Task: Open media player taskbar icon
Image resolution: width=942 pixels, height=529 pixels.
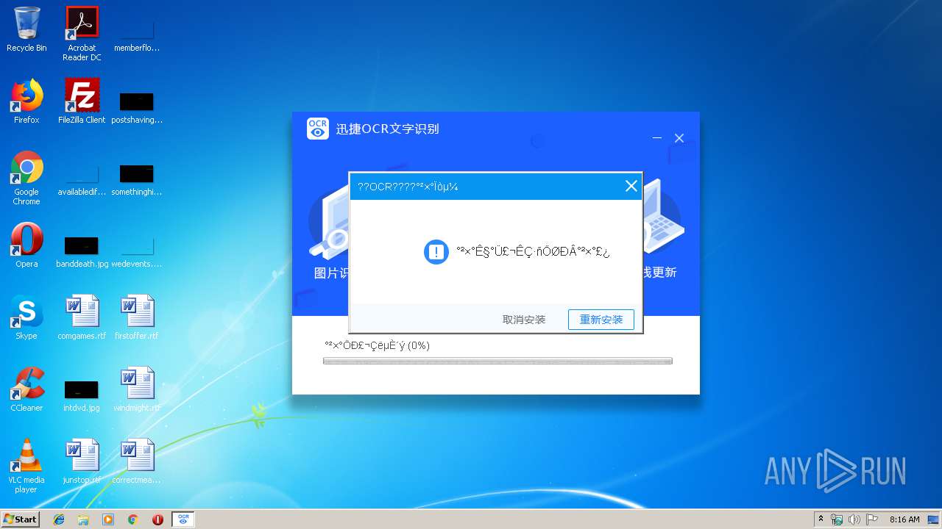Action: [108, 519]
